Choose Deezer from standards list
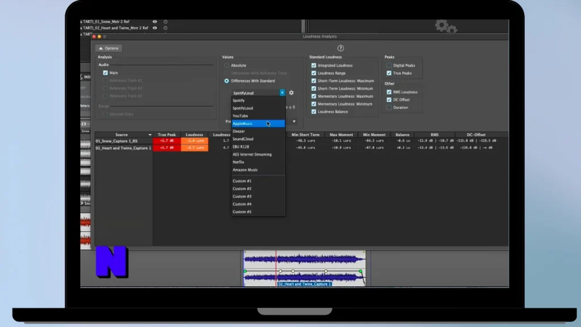 click(x=258, y=131)
